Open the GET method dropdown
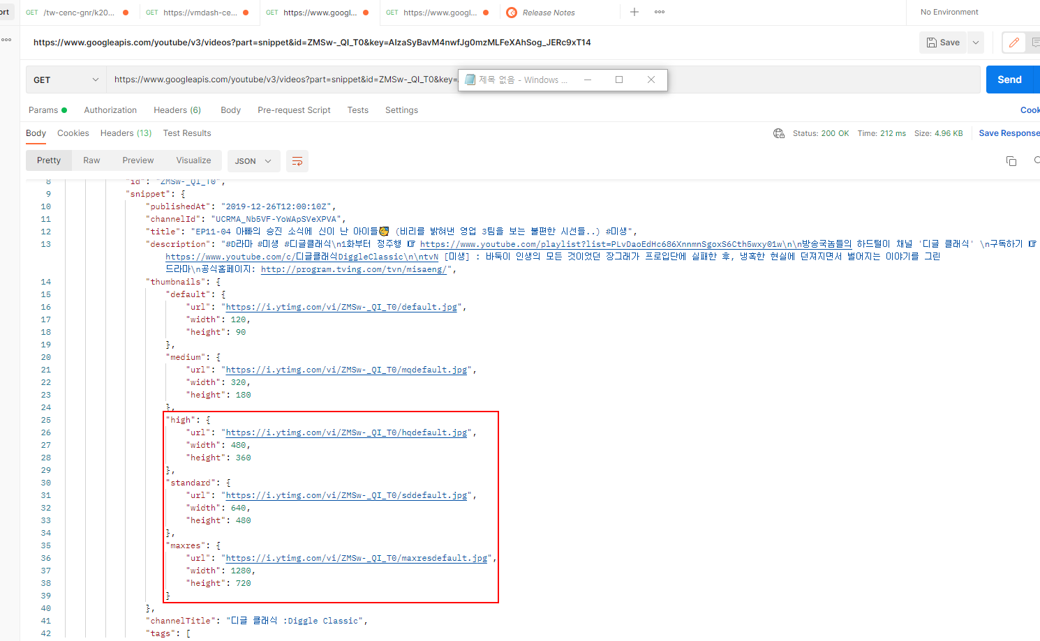Viewport: 1040px width, 641px height. (x=66, y=80)
